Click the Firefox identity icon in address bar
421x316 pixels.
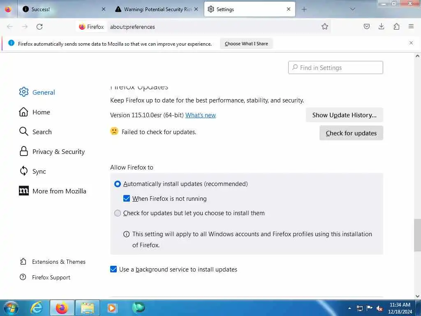pos(91,27)
